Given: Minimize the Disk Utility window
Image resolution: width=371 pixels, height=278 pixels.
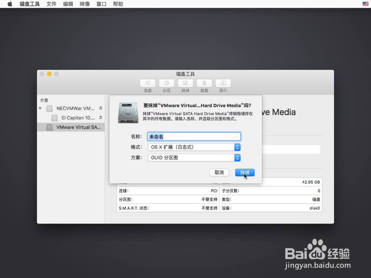Looking at the screenshot, I should coord(49,74).
